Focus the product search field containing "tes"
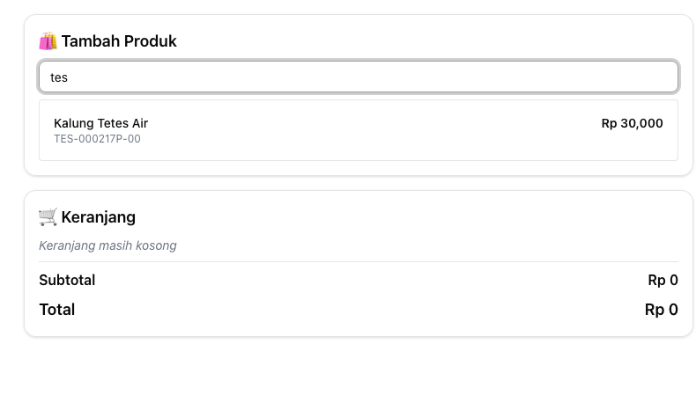The width and height of the screenshot is (696, 395). pyautogui.click(x=358, y=77)
